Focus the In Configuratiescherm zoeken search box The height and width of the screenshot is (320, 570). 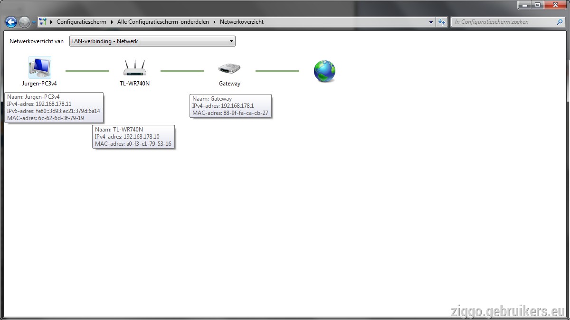point(503,22)
